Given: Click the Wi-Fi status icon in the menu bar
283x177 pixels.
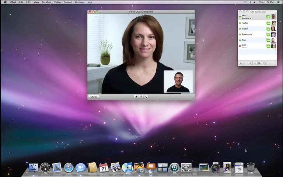Looking at the screenshot, I should pos(245,2).
